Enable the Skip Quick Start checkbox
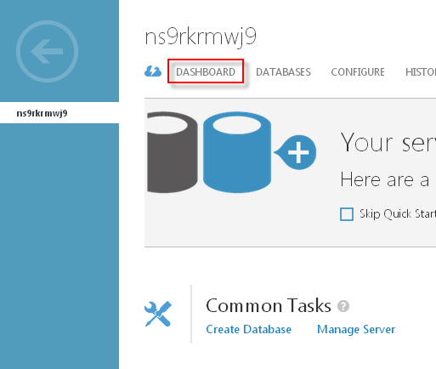 [347, 214]
